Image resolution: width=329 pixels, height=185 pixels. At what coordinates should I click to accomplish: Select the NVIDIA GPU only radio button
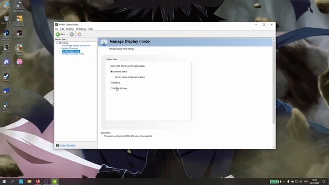click(112, 88)
